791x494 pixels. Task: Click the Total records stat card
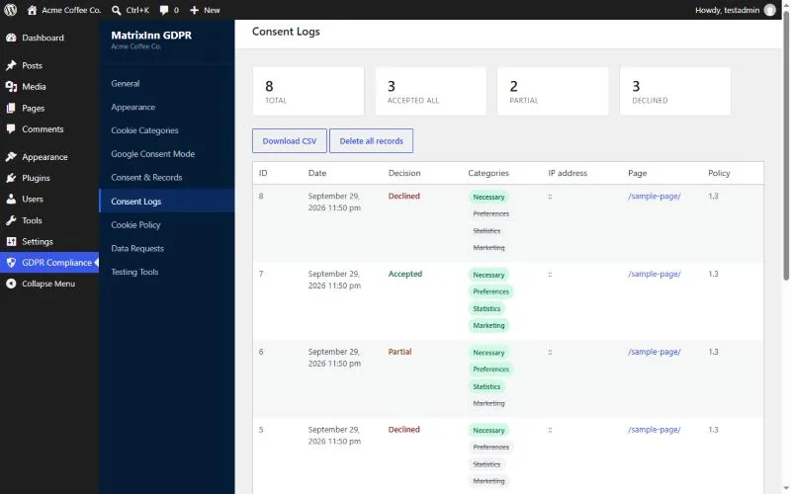point(308,91)
